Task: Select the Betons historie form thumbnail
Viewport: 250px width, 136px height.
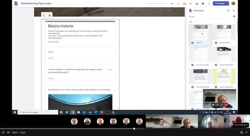Action: coord(224,35)
